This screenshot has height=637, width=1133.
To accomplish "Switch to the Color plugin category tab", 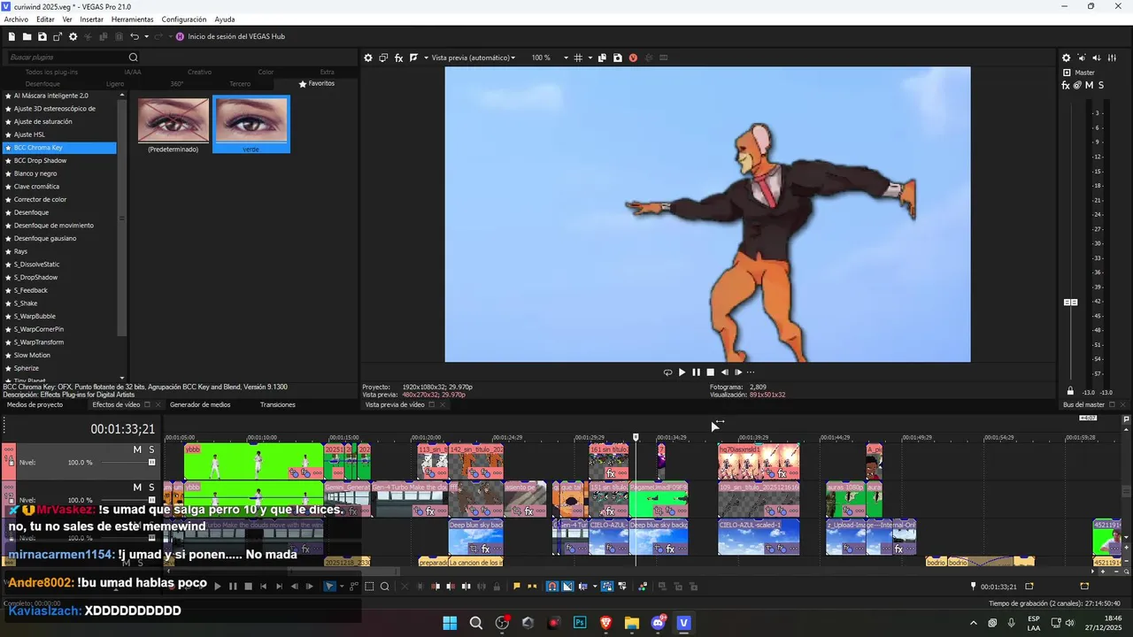I will pyautogui.click(x=266, y=72).
